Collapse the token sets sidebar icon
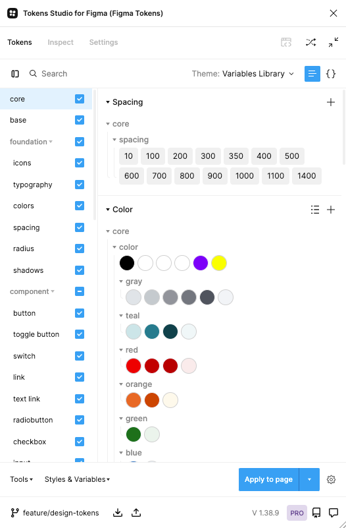This screenshot has height=528, width=346. pos(15,74)
